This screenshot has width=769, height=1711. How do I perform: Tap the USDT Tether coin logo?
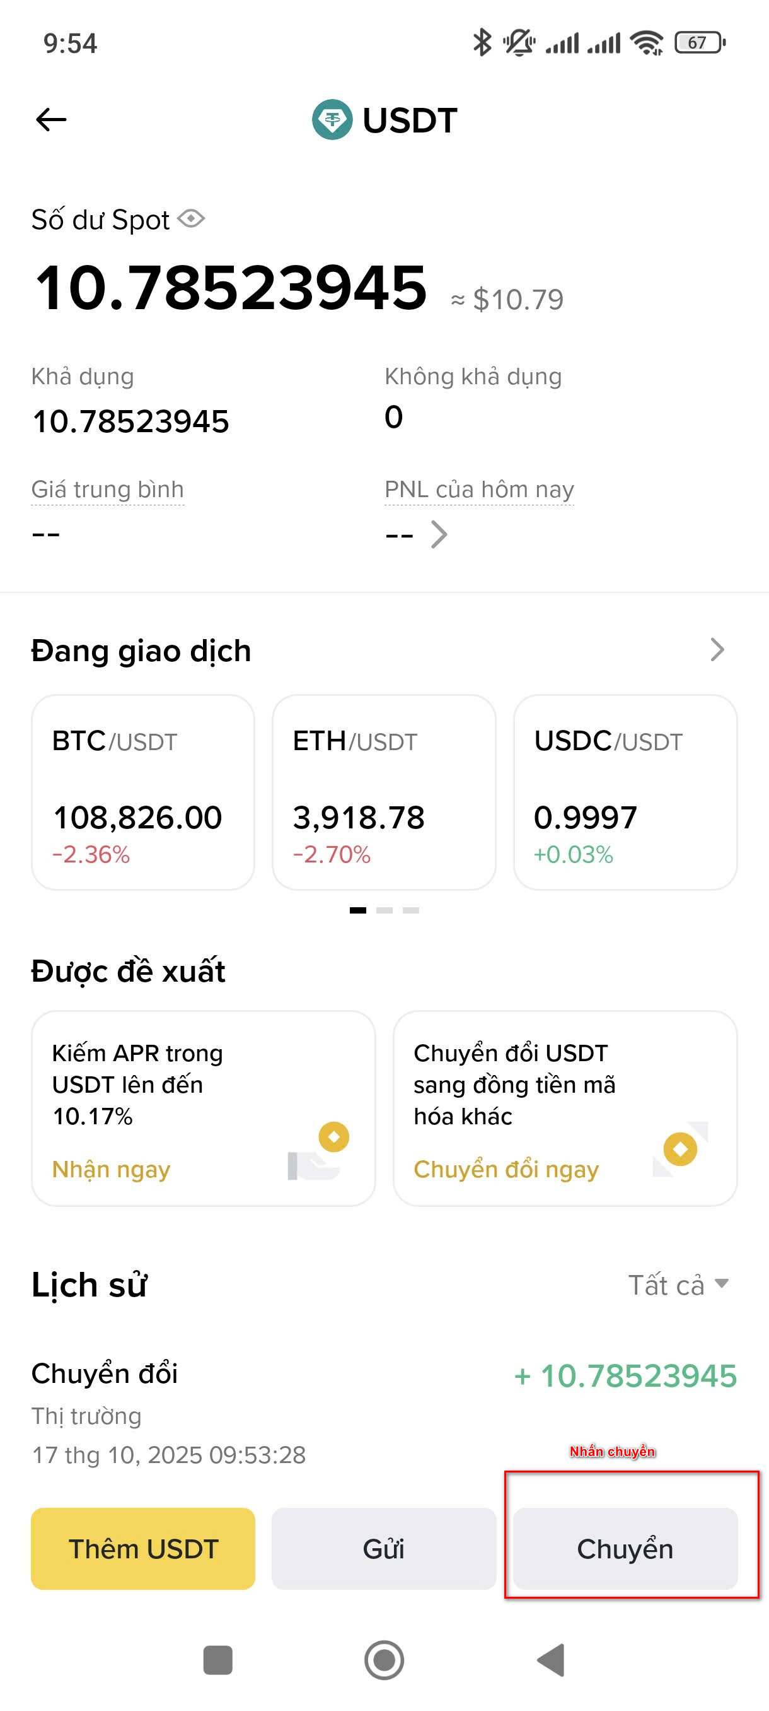[x=332, y=121]
